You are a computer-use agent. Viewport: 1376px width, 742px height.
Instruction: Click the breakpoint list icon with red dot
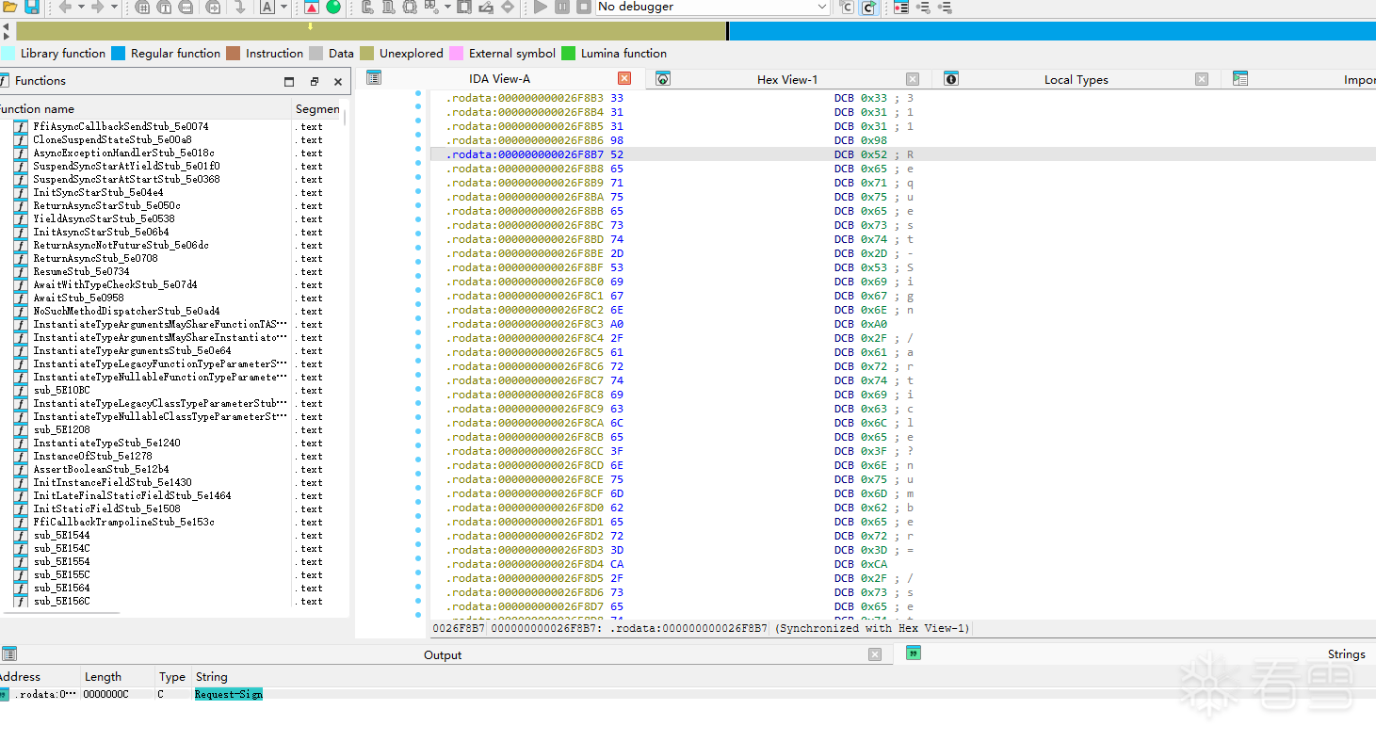[x=901, y=8]
